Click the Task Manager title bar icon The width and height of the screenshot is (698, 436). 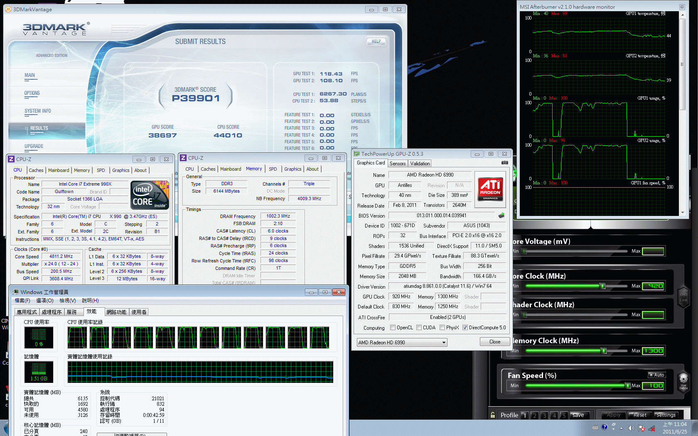point(16,292)
